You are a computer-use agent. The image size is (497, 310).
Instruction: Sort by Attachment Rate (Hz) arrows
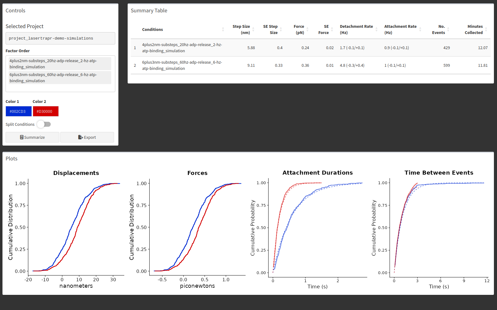point(420,29)
